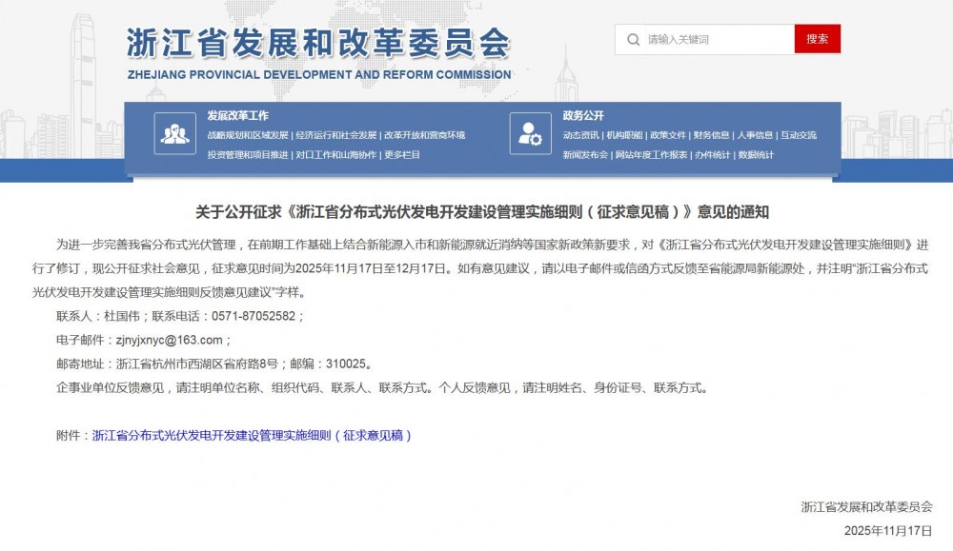Navigate to 政策文件 section
This screenshot has height=551, width=953.
click(668, 135)
